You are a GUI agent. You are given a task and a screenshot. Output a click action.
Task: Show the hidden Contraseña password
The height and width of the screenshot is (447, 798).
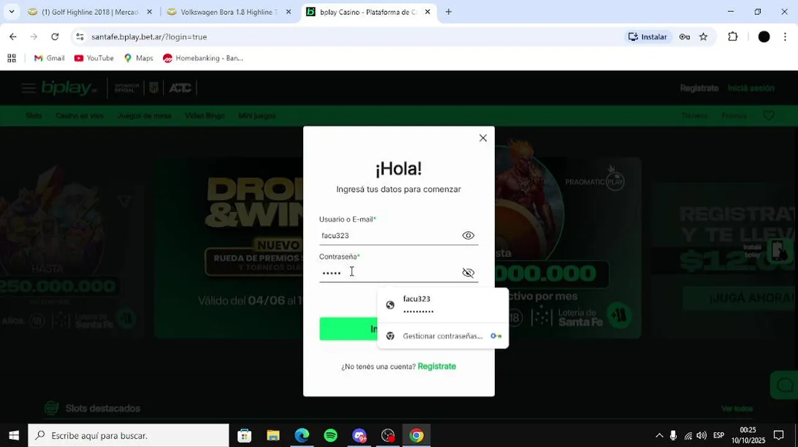pos(468,273)
